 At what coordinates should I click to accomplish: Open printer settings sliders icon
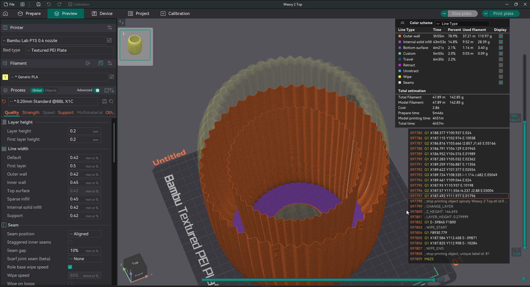click(x=110, y=28)
